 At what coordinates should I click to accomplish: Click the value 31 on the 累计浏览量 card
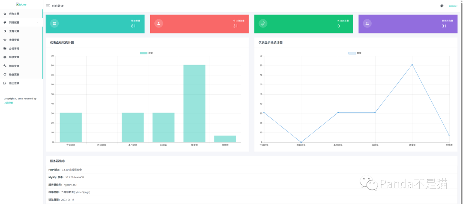tap(444, 26)
